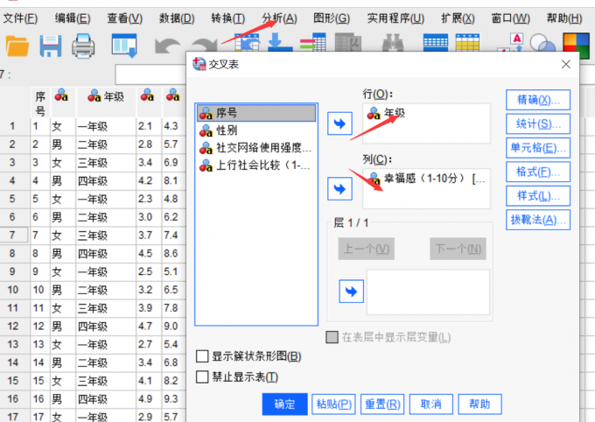Click the colorful squares toolbar icon
The image size is (595, 422).
tap(576, 44)
